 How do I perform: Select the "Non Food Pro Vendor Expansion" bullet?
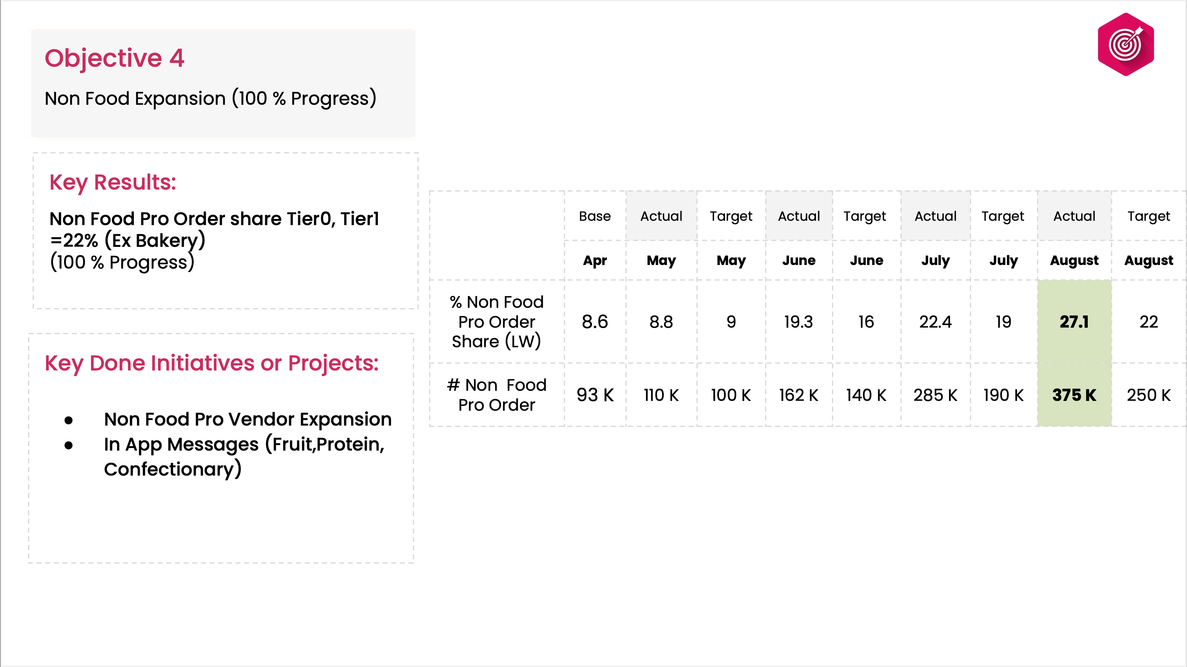tap(247, 419)
